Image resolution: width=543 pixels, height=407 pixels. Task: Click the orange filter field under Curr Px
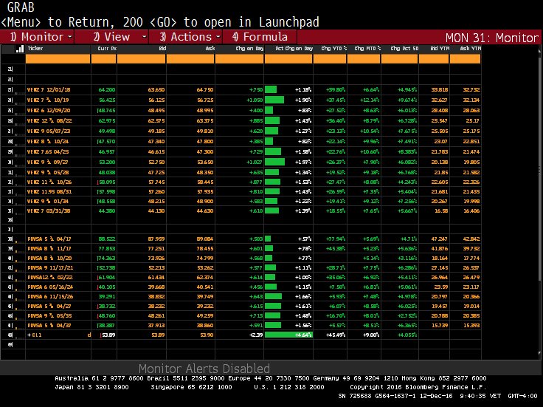[103, 59]
